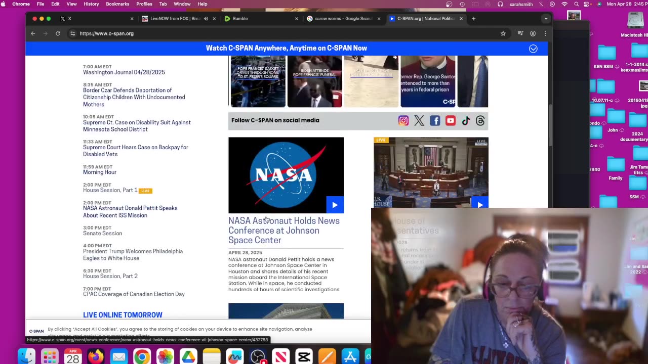The image size is (648, 364).
Task: Open the Chrome three-dot menu
Action: tap(545, 33)
